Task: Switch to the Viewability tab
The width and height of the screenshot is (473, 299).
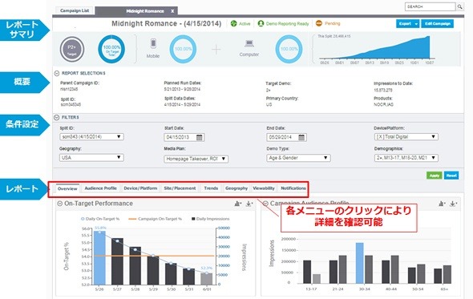Action: click(264, 188)
